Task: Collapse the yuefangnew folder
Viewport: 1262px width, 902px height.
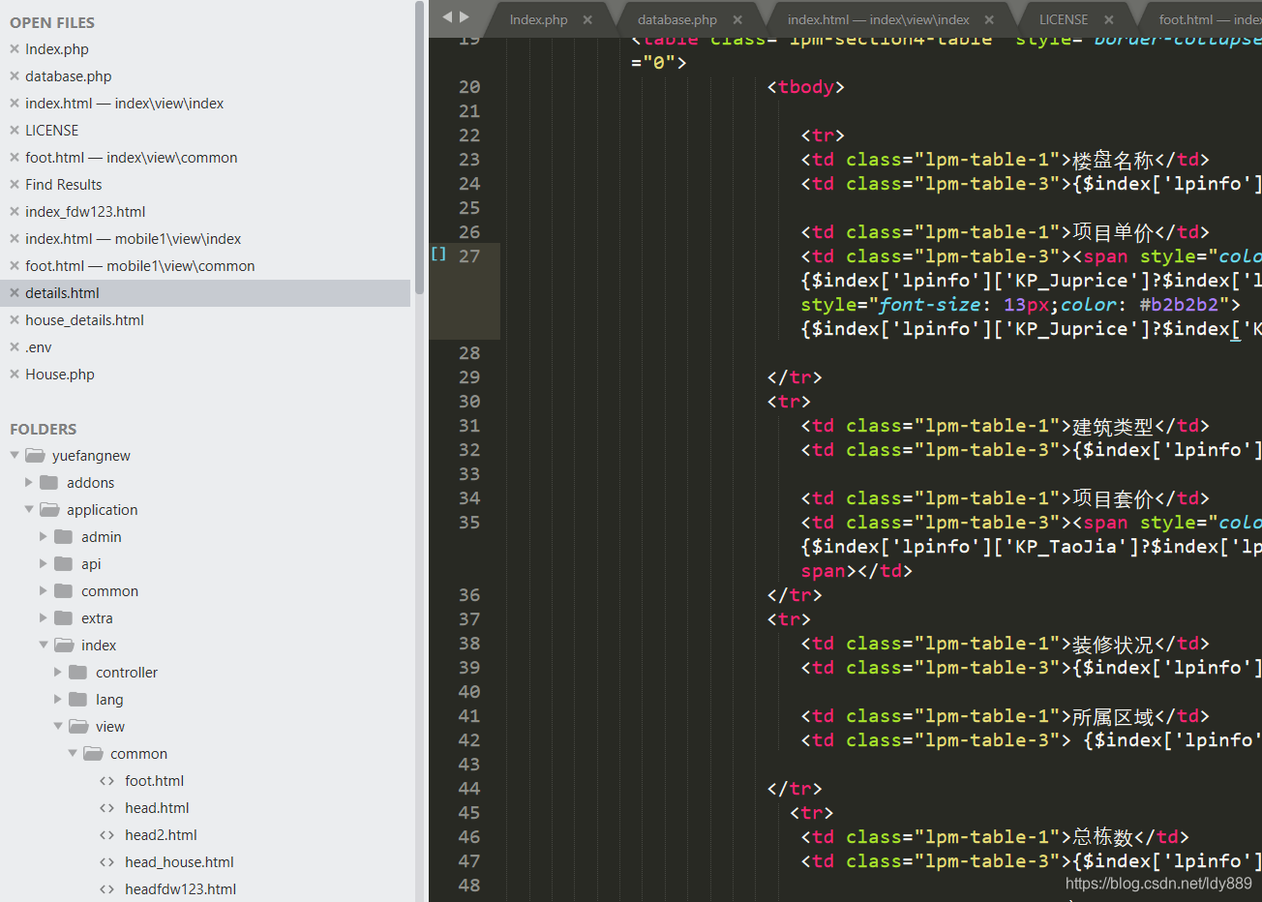Action: pyautogui.click(x=15, y=455)
